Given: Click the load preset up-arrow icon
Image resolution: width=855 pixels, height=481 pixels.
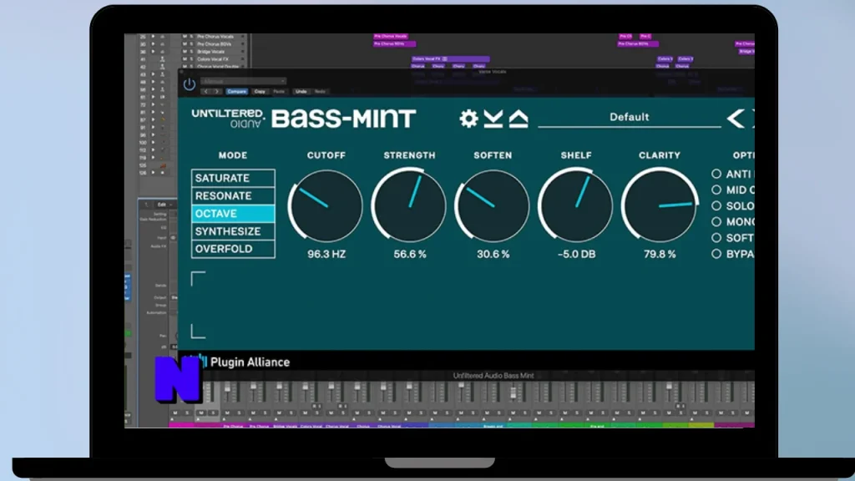Looking at the screenshot, I should point(519,119).
